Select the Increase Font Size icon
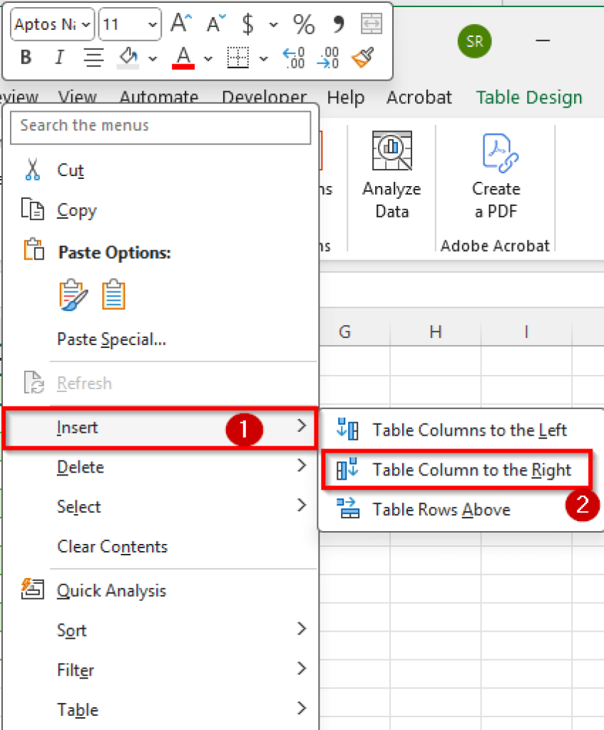Screen dimensions: 604x730 click(180, 23)
